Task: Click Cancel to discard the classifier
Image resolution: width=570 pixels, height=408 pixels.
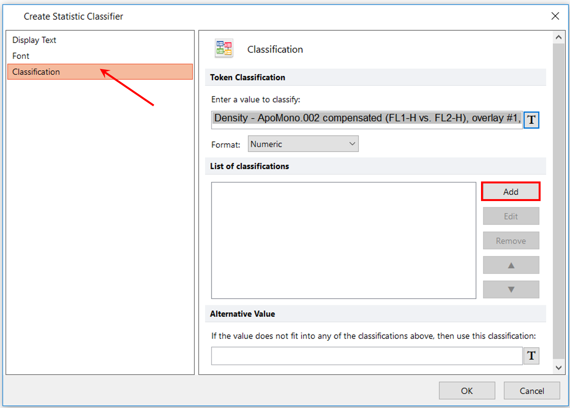Action: (532, 391)
